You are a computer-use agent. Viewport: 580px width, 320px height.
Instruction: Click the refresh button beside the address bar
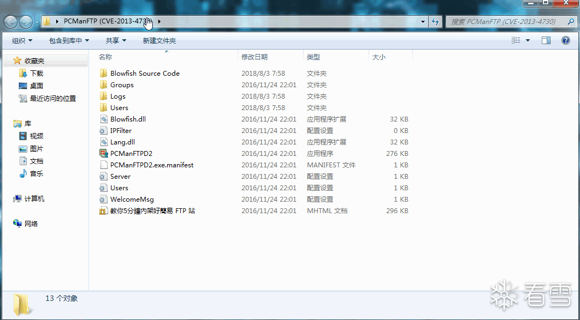tap(435, 21)
